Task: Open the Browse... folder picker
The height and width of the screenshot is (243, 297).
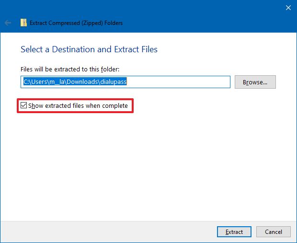Action: tap(255, 82)
